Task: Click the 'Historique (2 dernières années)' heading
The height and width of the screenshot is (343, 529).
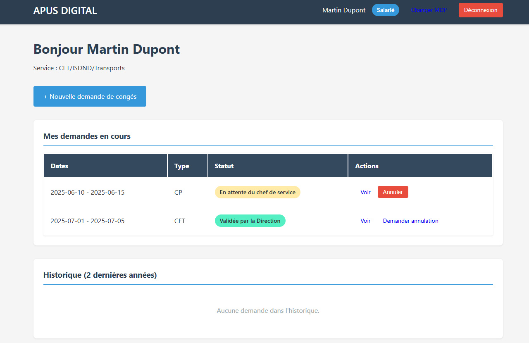Action: [x=100, y=275]
